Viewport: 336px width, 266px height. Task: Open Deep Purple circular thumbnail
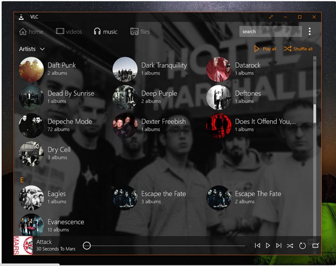pos(125,97)
